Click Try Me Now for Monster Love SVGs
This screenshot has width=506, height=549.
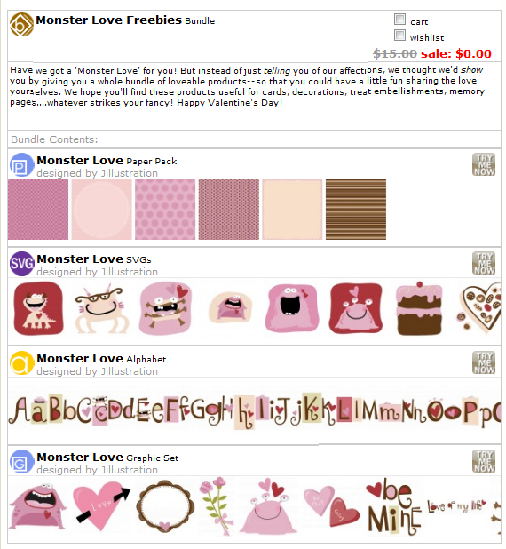click(484, 263)
